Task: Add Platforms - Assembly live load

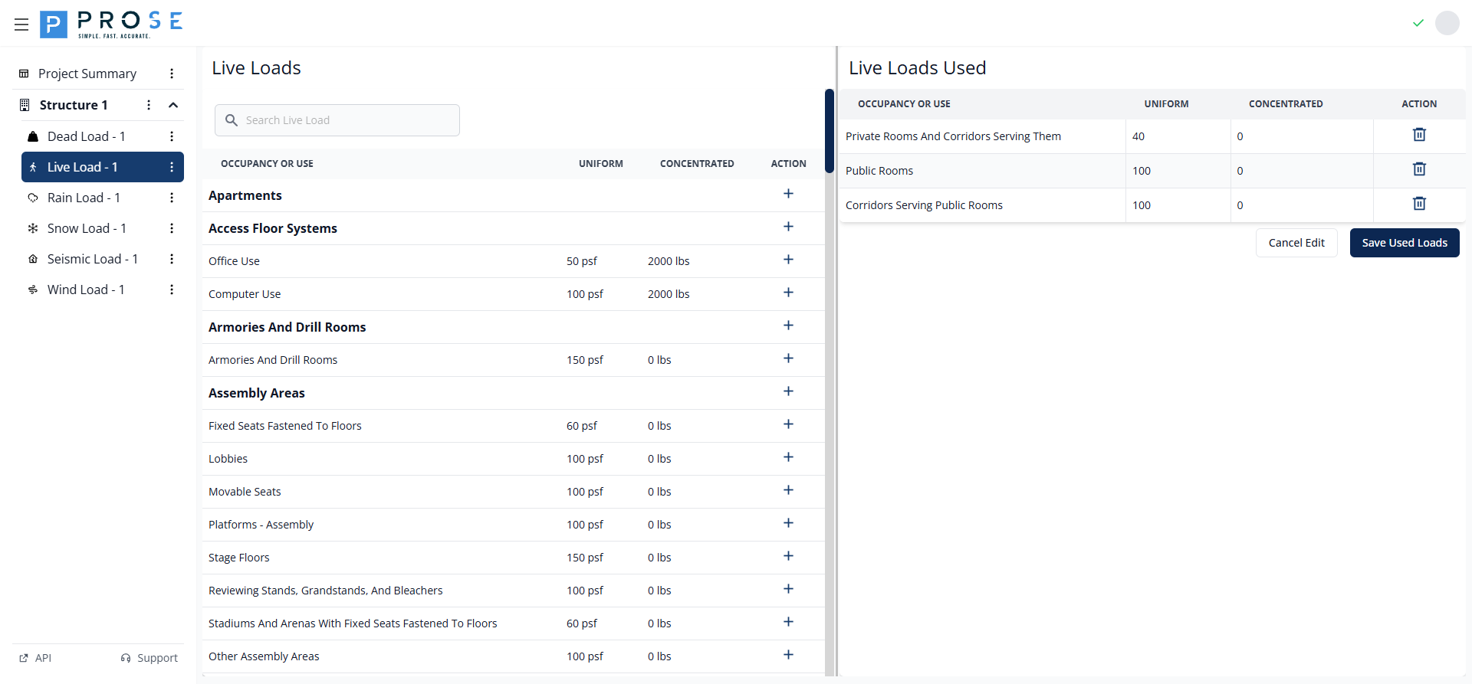Action: pos(788,523)
